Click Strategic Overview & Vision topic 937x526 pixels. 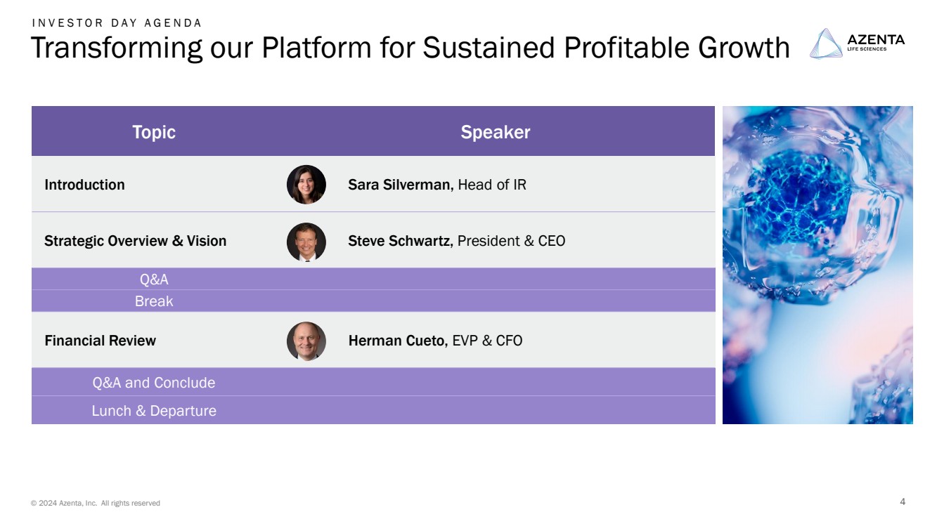pos(135,241)
